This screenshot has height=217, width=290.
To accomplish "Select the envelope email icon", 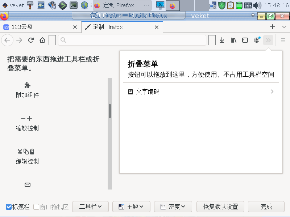I will click(x=28, y=185).
